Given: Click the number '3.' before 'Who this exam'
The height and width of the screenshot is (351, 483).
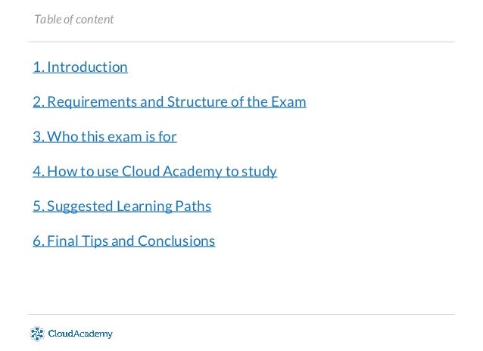Looking at the screenshot, I should tap(39, 137).
